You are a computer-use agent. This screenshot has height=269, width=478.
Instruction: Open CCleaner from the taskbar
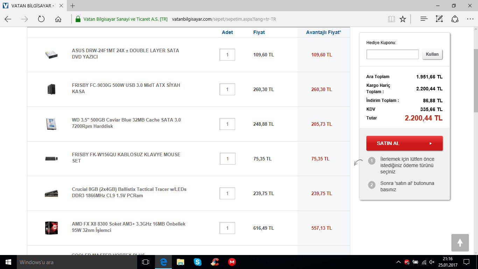click(x=215, y=262)
